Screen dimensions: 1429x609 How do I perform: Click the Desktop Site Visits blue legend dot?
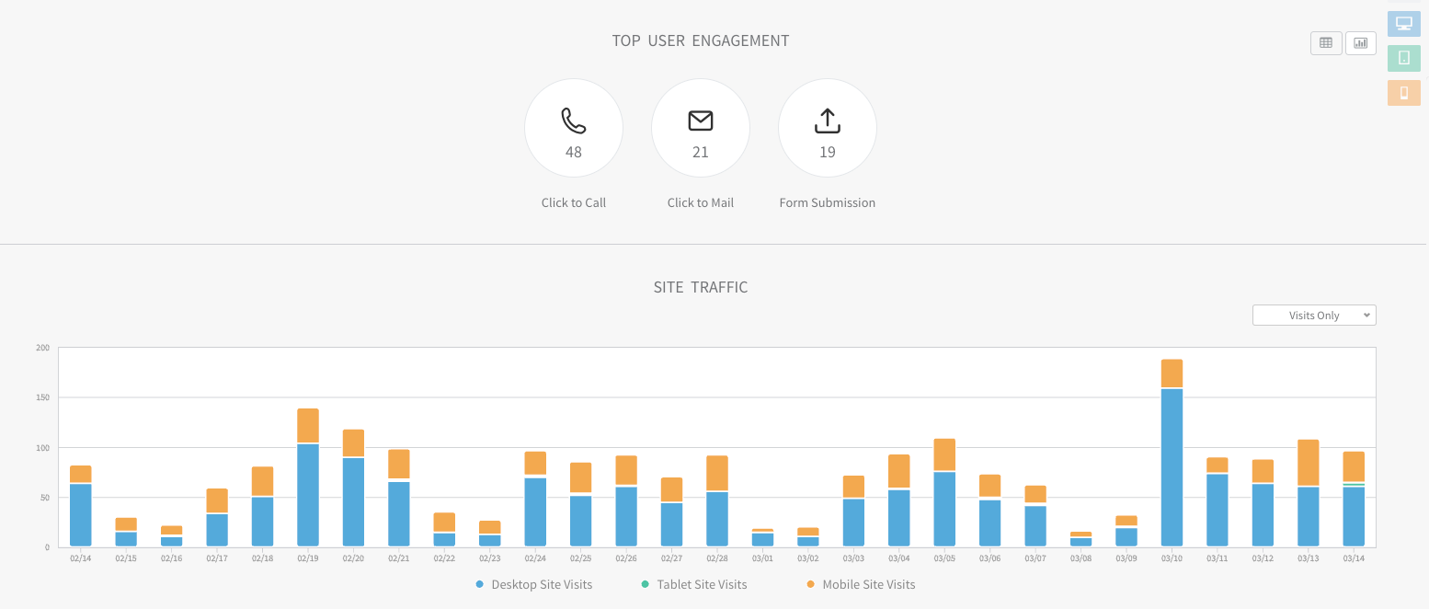coord(479,584)
